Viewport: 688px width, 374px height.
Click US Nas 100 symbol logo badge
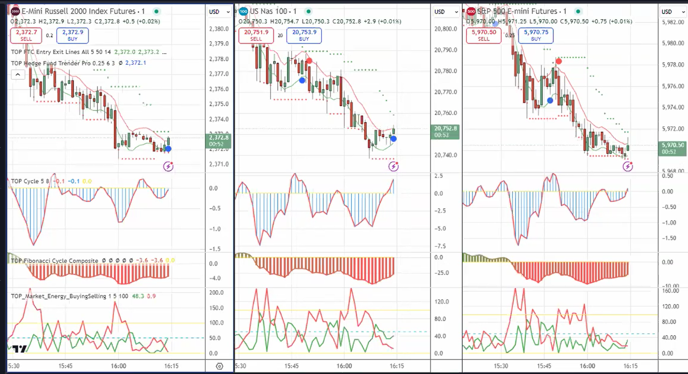pyautogui.click(x=243, y=11)
